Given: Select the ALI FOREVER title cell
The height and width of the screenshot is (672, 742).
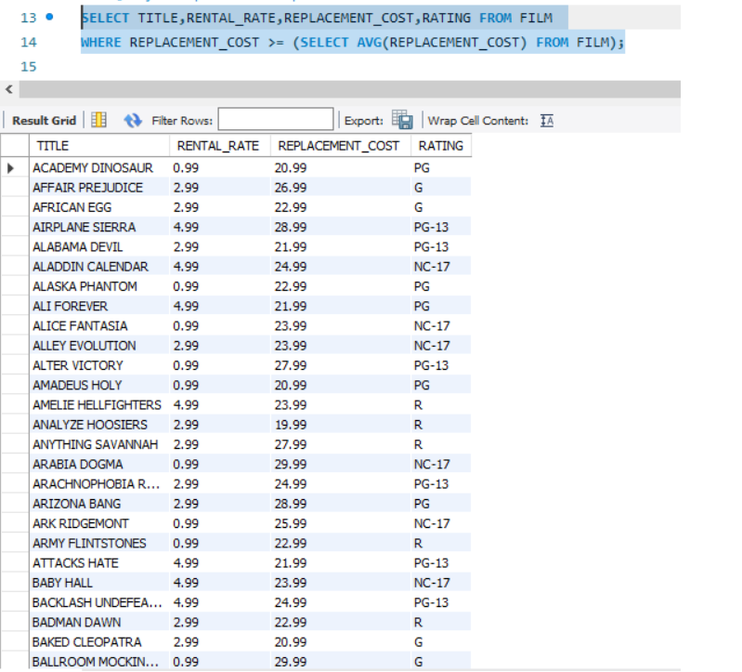Looking at the screenshot, I should pos(99,307).
